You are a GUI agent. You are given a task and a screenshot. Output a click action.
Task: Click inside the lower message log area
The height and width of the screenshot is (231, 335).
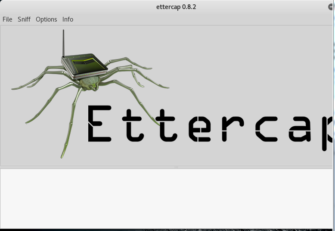(x=166, y=199)
